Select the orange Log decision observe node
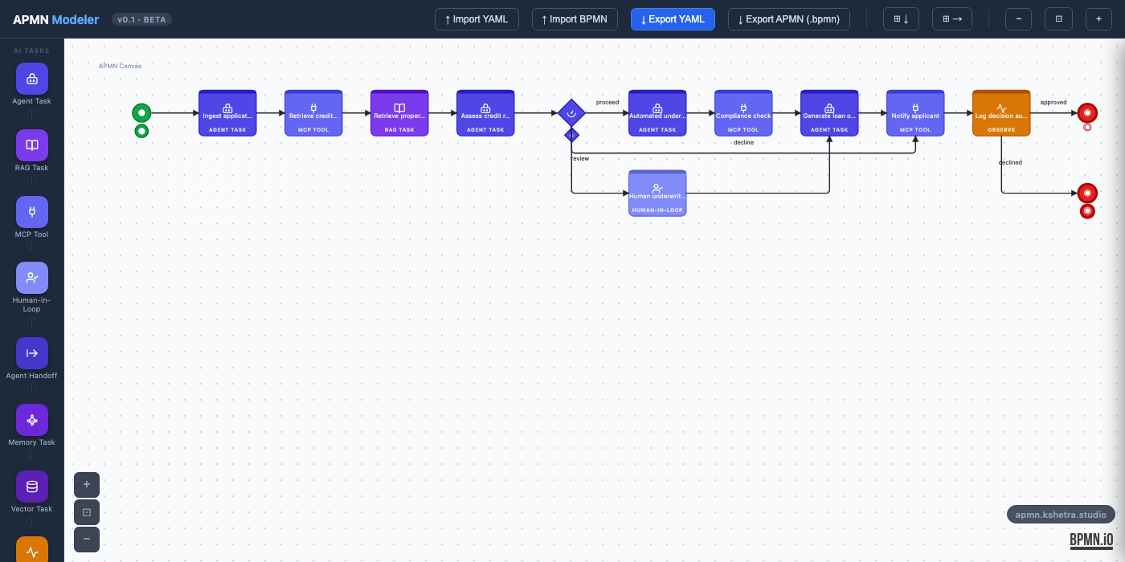Image resolution: width=1125 pixels, height=562 pixels. [1001, 113]
